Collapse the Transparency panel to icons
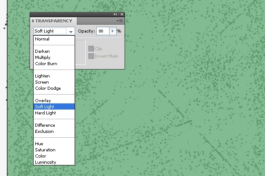 pos(115,15)
